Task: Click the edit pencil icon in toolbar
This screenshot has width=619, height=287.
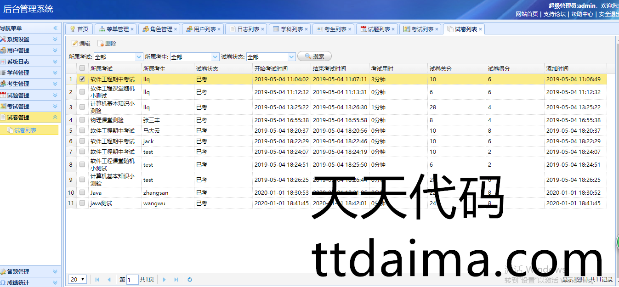Action: 74,44
